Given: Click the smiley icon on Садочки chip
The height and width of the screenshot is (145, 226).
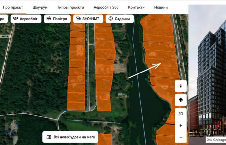Looking at the screenshot, I should point(111,19).
